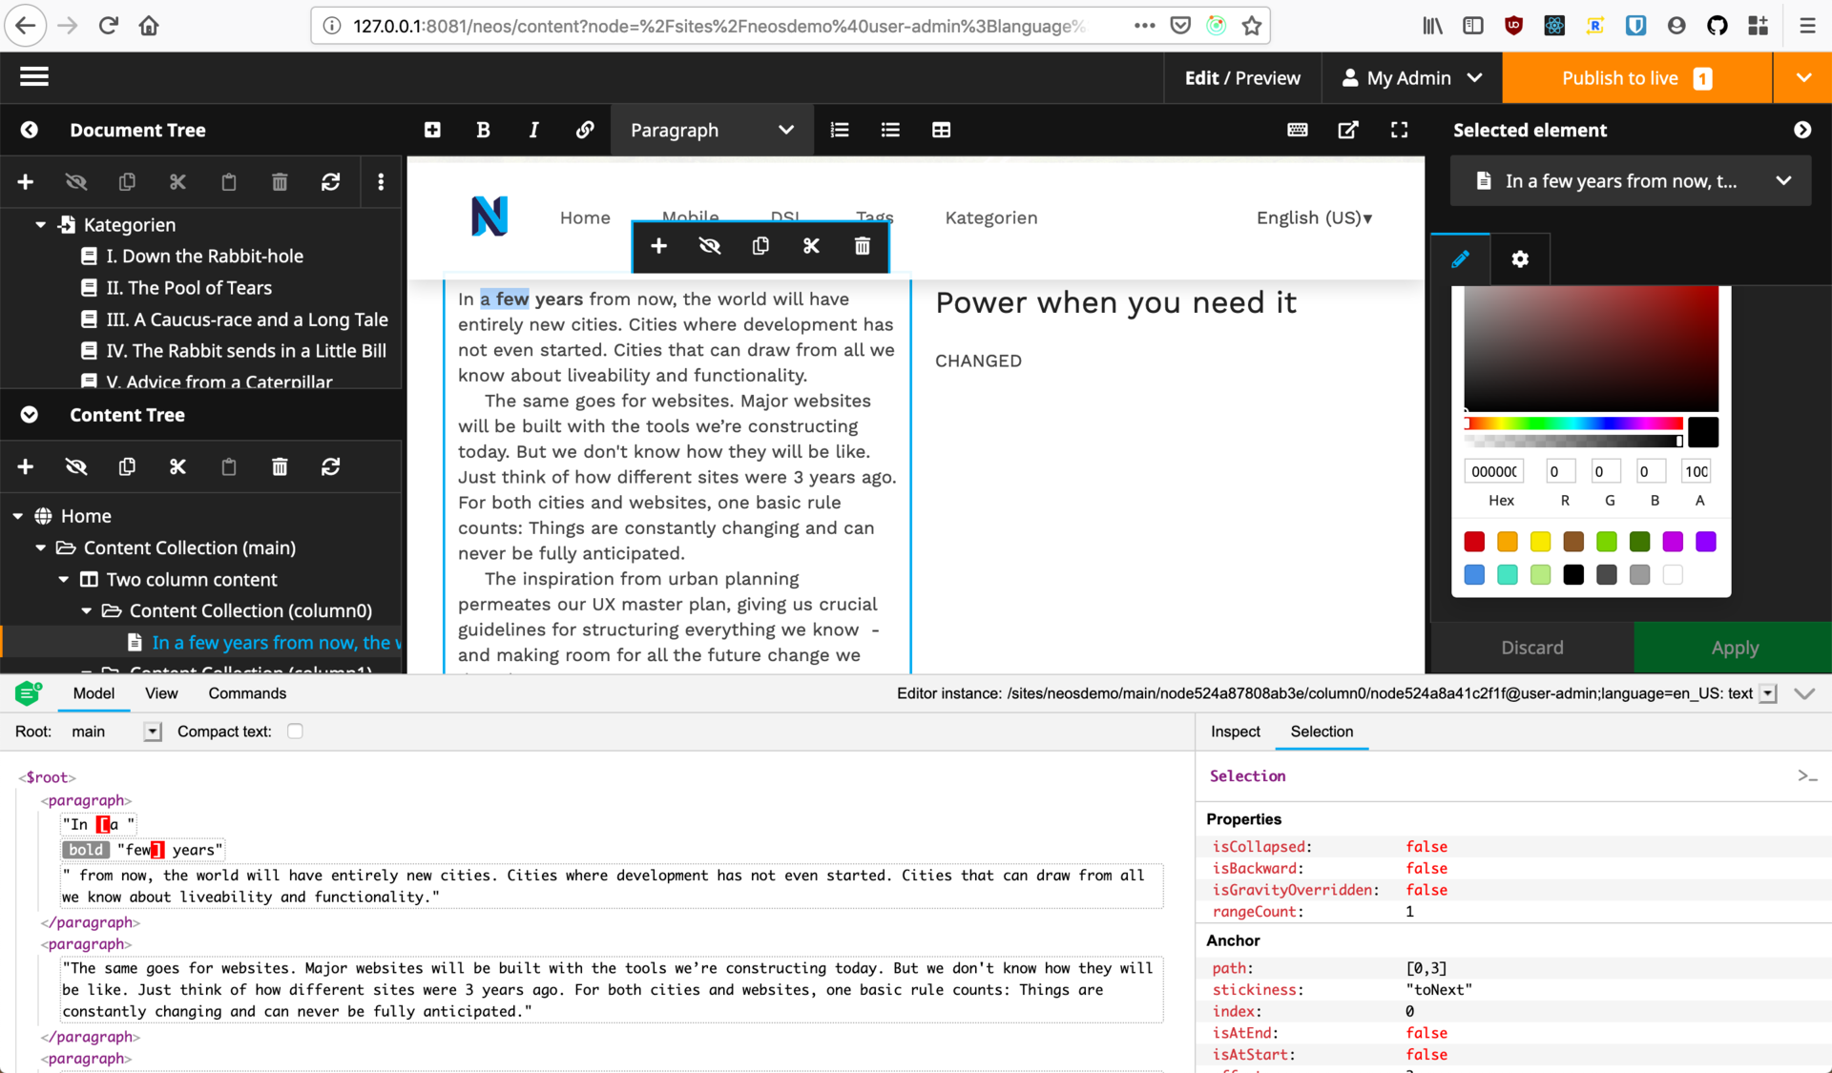Insert an ordered list
Image resolution: width=1832 pixels, height=1073 pixels.
tap(840, 130)
